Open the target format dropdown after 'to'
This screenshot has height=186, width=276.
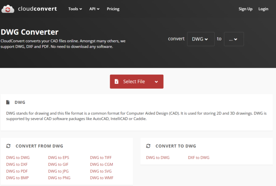pos(234,39)
